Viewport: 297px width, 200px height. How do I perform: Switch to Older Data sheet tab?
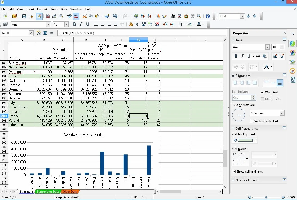(x=70, y=192)
